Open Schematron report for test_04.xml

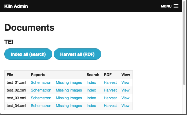pyautogui.click(x=41, y=106)
